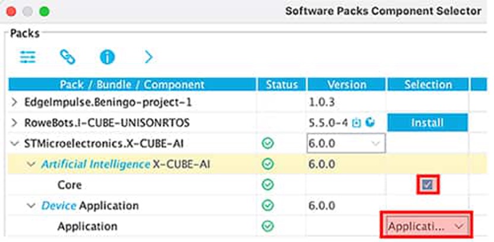The image size is (494, 242).
Task: Click the globe icon beside version 5.5.0-4
Action: pos(370,122)
